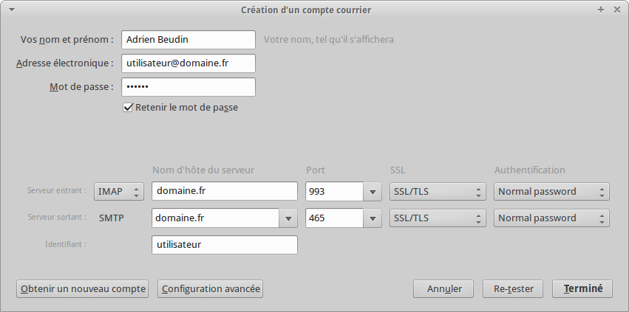The height and width of the screenshot is (312, 629).
Task: Focus the 'Vos nom et prénom' field
Action: point(188,40)
